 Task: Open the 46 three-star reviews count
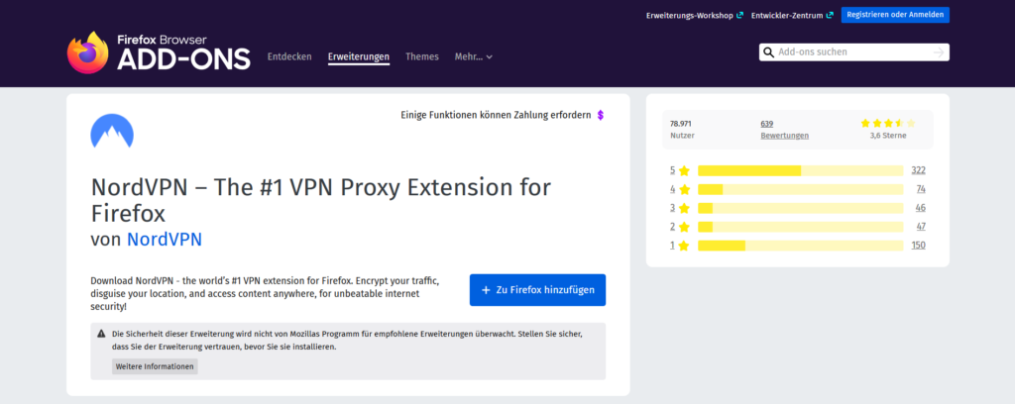point(921,208)
